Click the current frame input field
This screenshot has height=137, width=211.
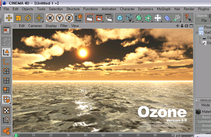[x=184, y=136]
